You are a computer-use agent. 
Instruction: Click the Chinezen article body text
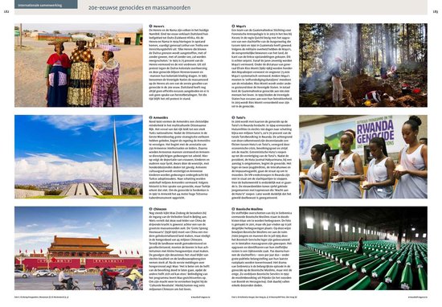coord(179,251)
